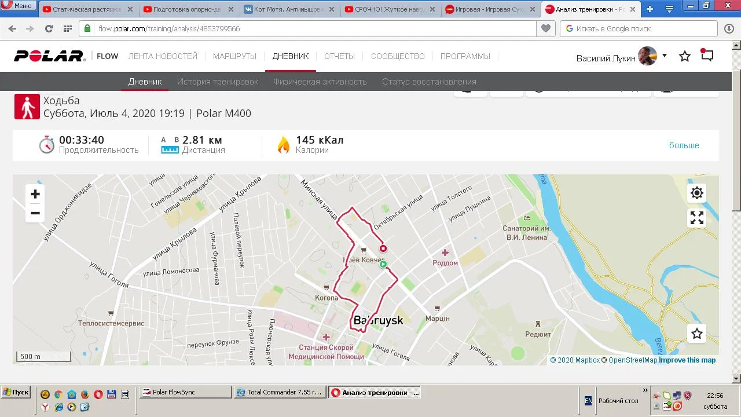The image size is (741, 417).
Task: Click the red route end marker
Action: (x=383, y=248)
